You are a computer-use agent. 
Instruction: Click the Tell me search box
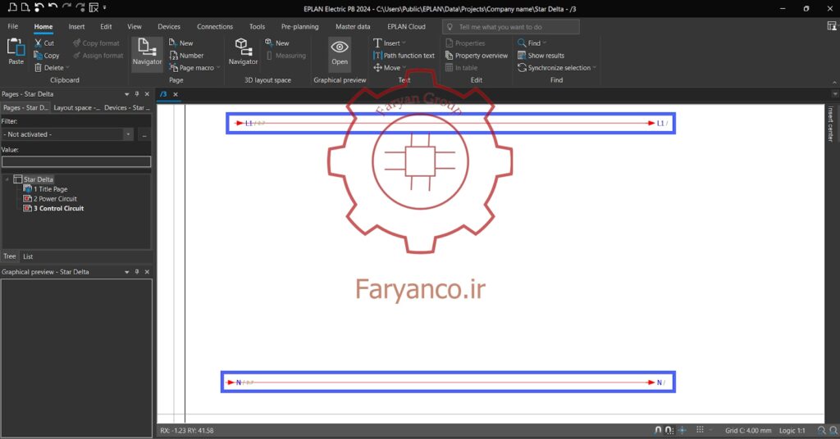tap(511, 27)
